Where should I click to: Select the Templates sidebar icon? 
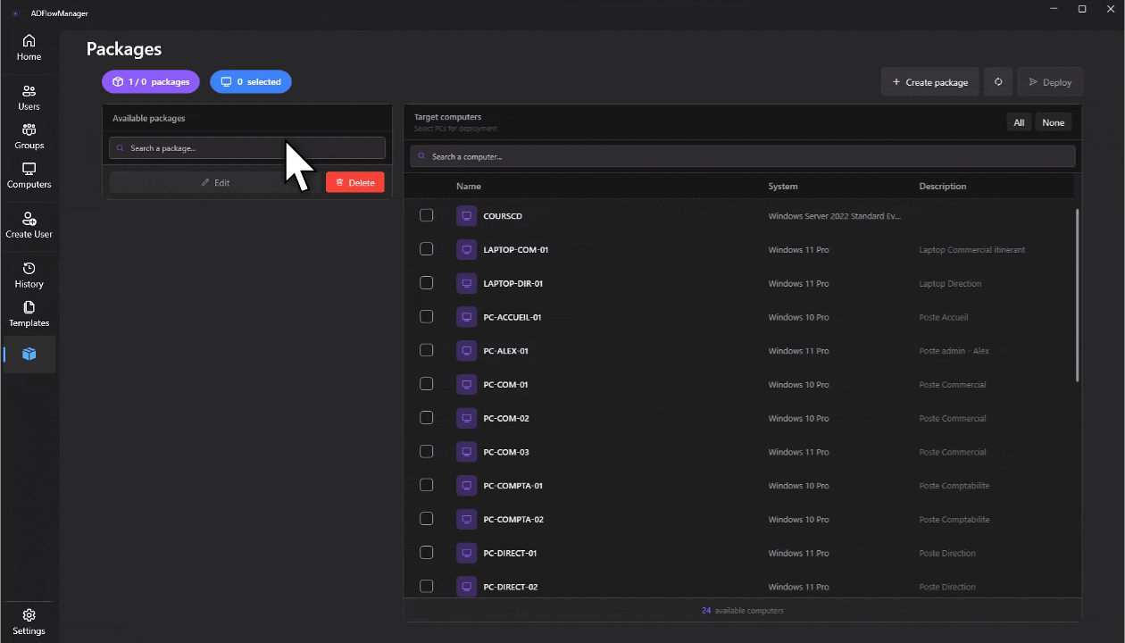coord(29,307)
